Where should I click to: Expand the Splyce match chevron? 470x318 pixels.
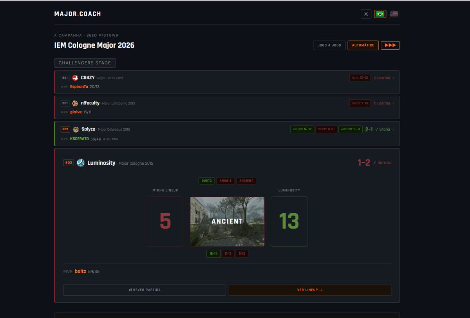coord(393,129)
